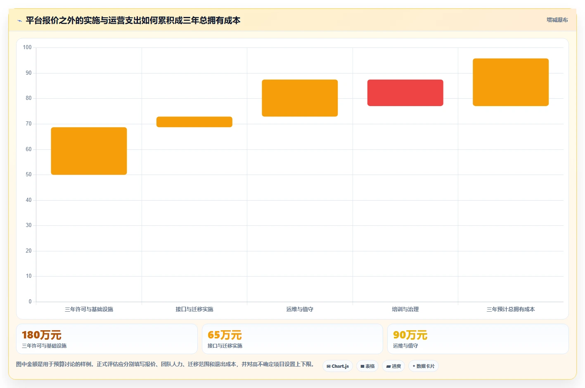Click the 80 tick on the y-axis
The width and height of the screenshot is (585, 388).
point(28,98)
